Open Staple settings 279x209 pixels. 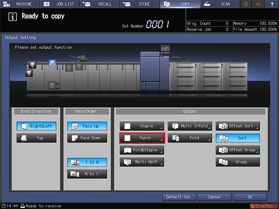point(142,126)
